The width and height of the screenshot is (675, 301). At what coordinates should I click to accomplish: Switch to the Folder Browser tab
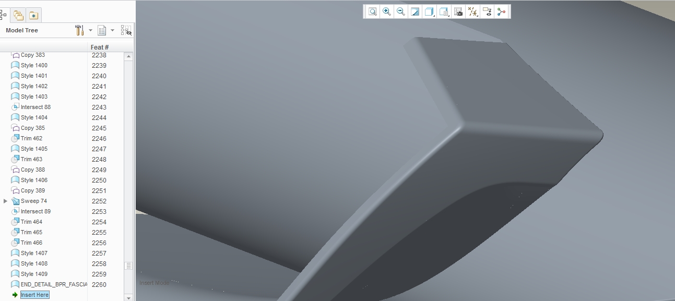(x=18, y=15)
